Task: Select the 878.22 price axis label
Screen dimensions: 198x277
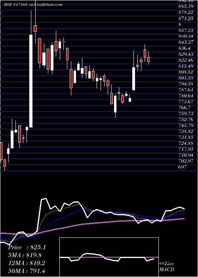Action: click(x=186, y=13)
